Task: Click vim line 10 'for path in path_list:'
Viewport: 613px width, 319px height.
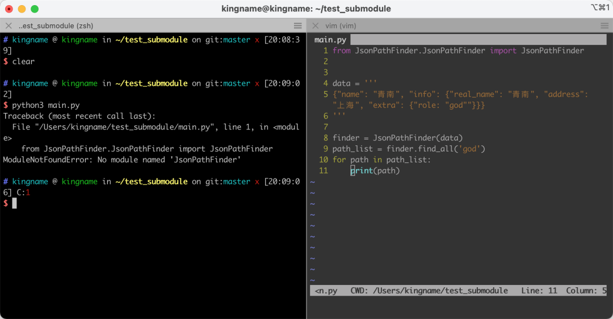Action: click(381, 160)
